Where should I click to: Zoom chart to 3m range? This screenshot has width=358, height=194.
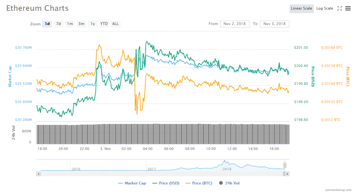(81, 24)
